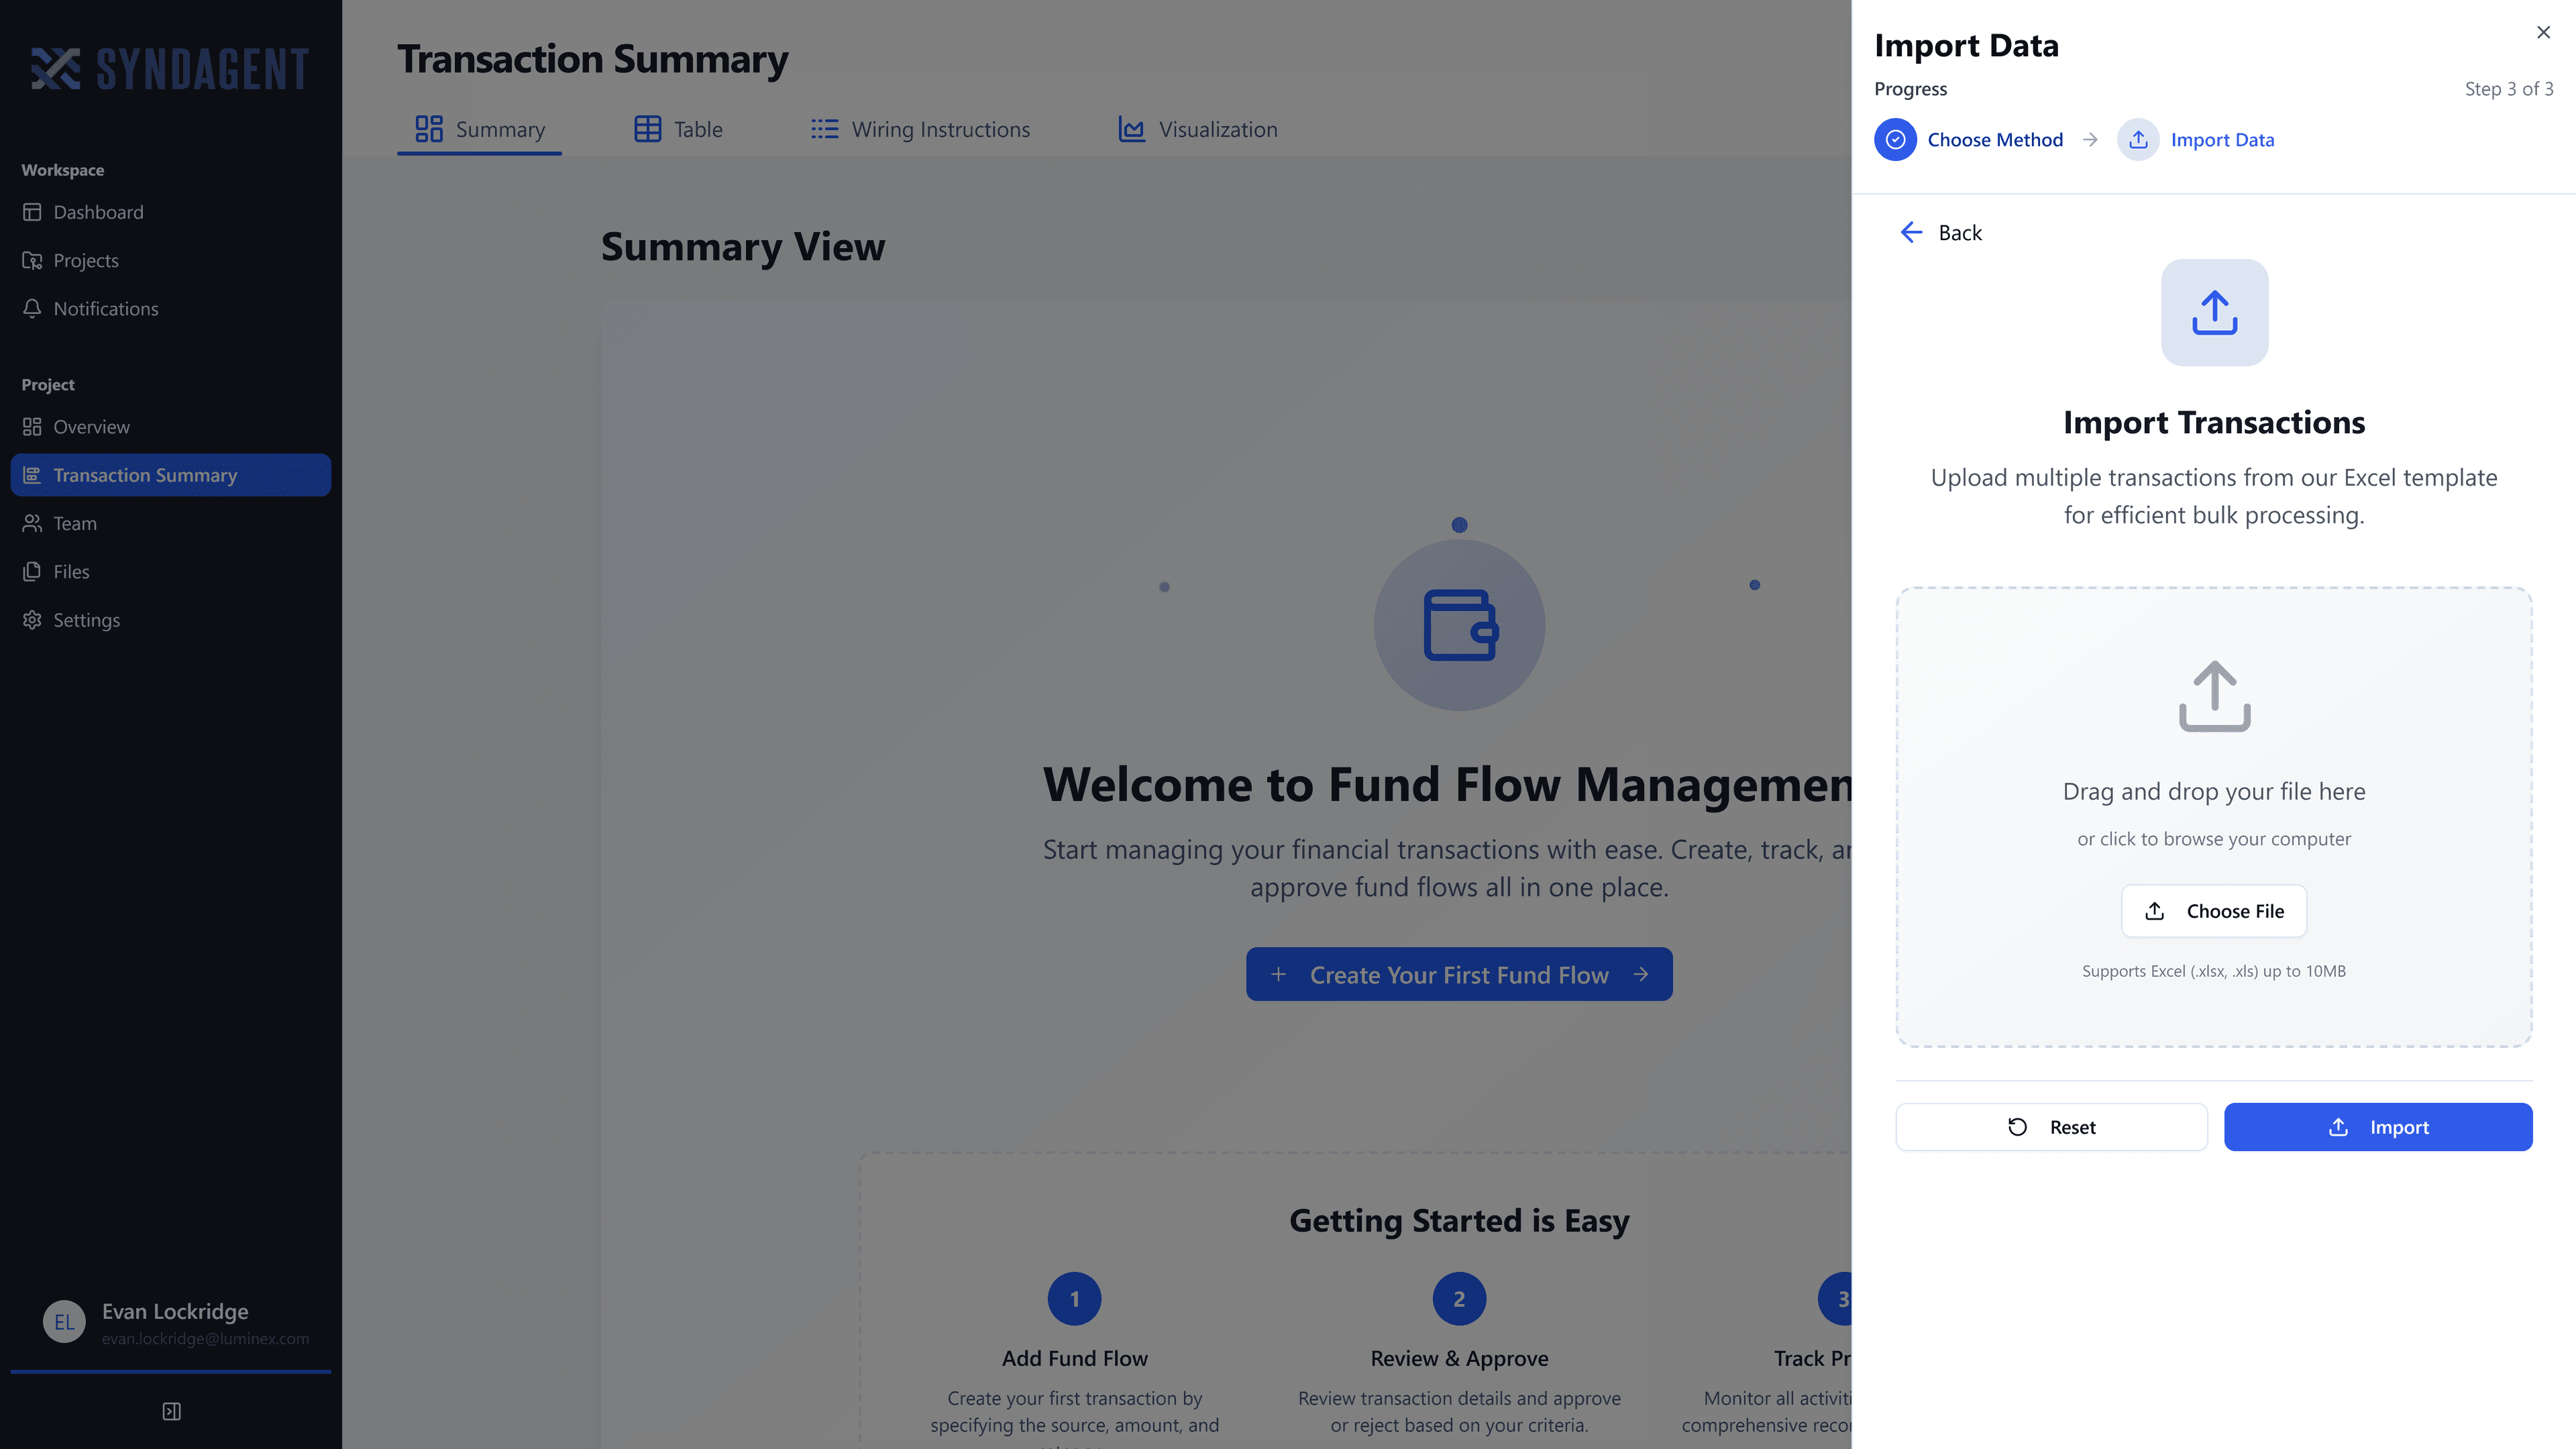Click the drag and drop file area
The height and width of the screenshot is (1449, 2576).
(2214, 817)
